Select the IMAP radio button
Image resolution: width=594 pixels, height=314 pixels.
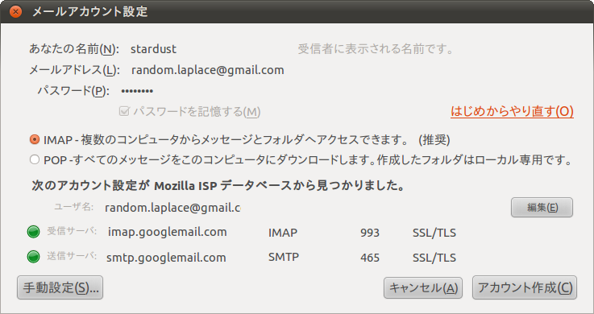click(x=35, y=139)
